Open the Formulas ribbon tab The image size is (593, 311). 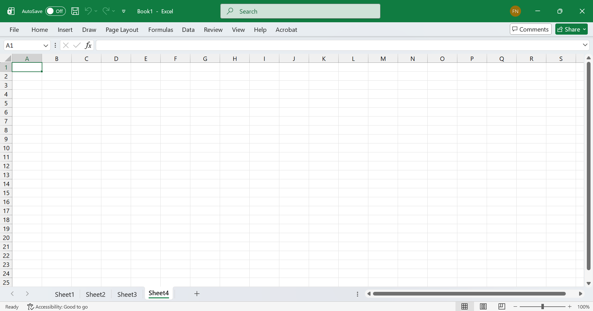160,30
